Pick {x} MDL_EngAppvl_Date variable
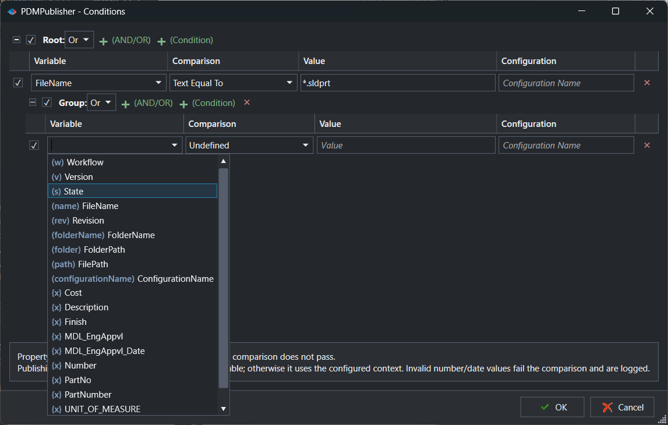 pos(132,351)
